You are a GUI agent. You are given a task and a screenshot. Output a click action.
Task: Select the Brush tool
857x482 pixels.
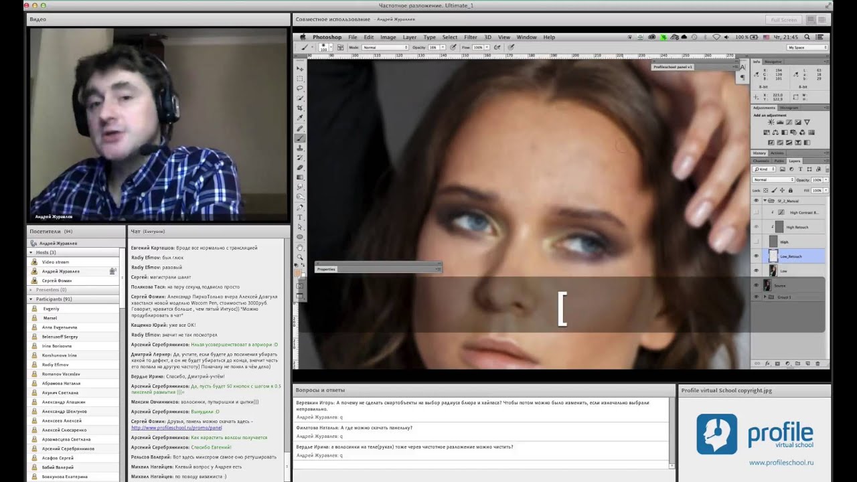[300, 138]
